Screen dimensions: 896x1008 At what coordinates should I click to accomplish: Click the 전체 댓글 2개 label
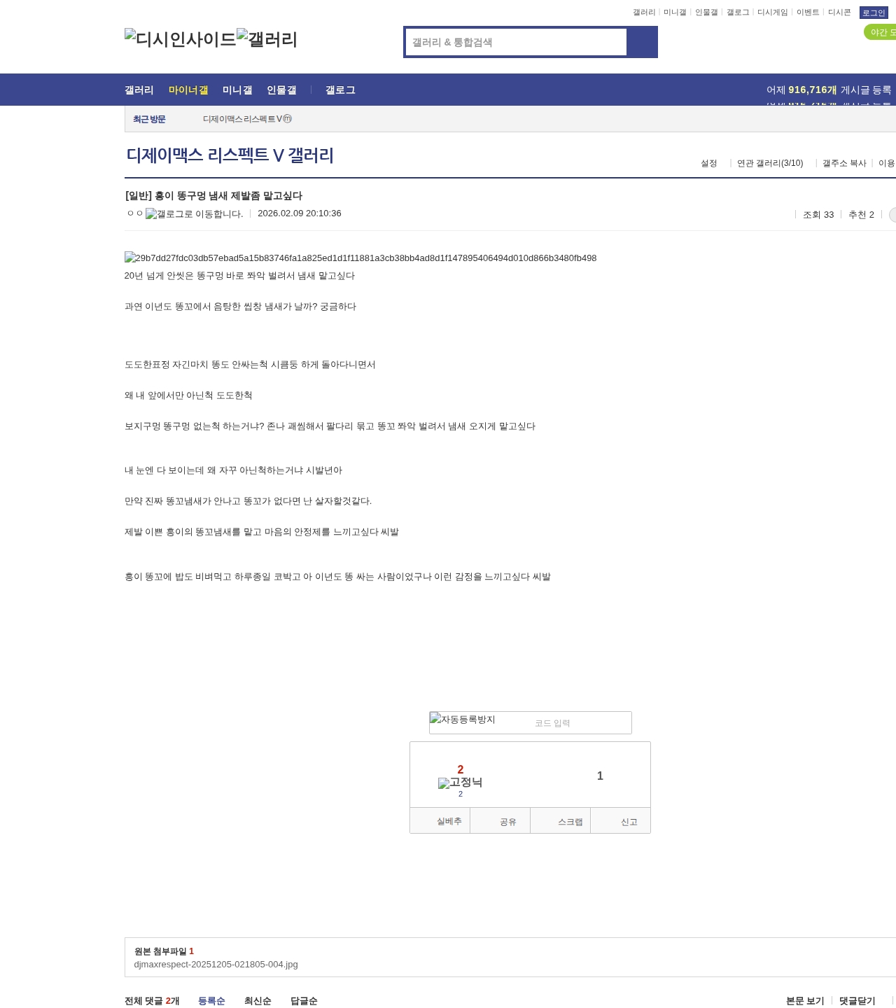tap(152, 1001)
